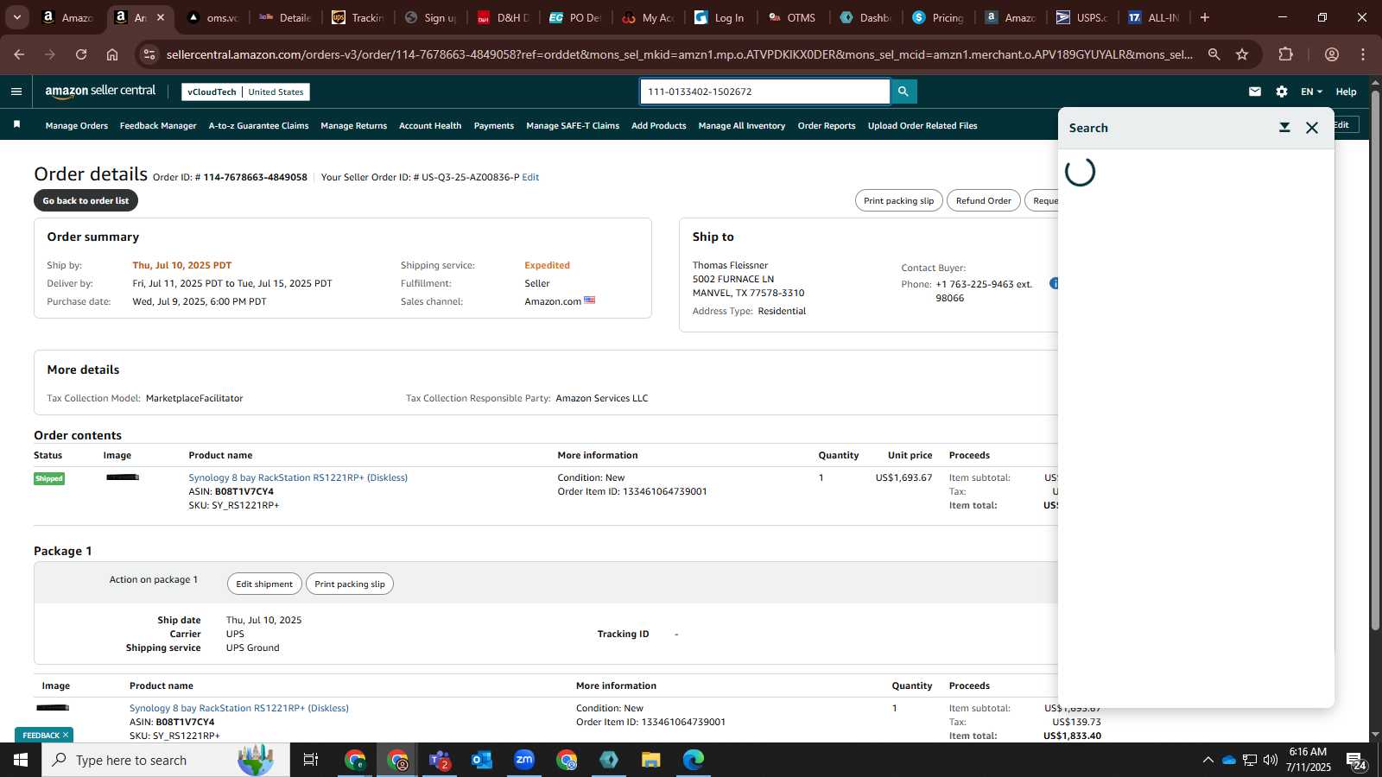Open the settings gear icon
The width and height of the screenshot is (1382, 777).
(1282, 92)
